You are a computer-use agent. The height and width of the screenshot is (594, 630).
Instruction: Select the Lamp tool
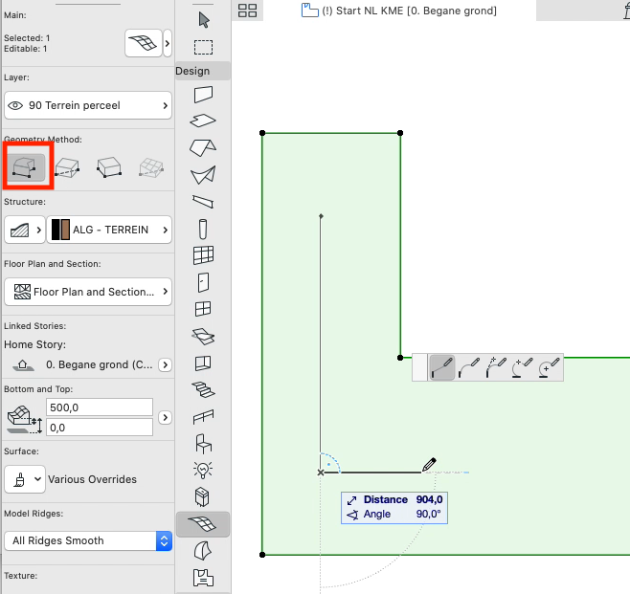203,470
